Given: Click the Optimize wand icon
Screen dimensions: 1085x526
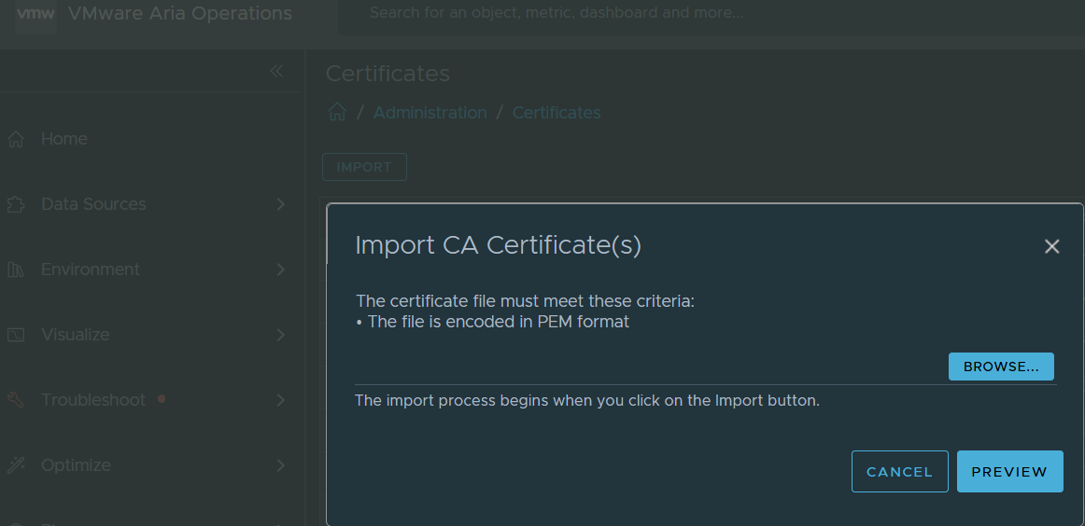Looking at the screenshot, I should tap(15, 465).
